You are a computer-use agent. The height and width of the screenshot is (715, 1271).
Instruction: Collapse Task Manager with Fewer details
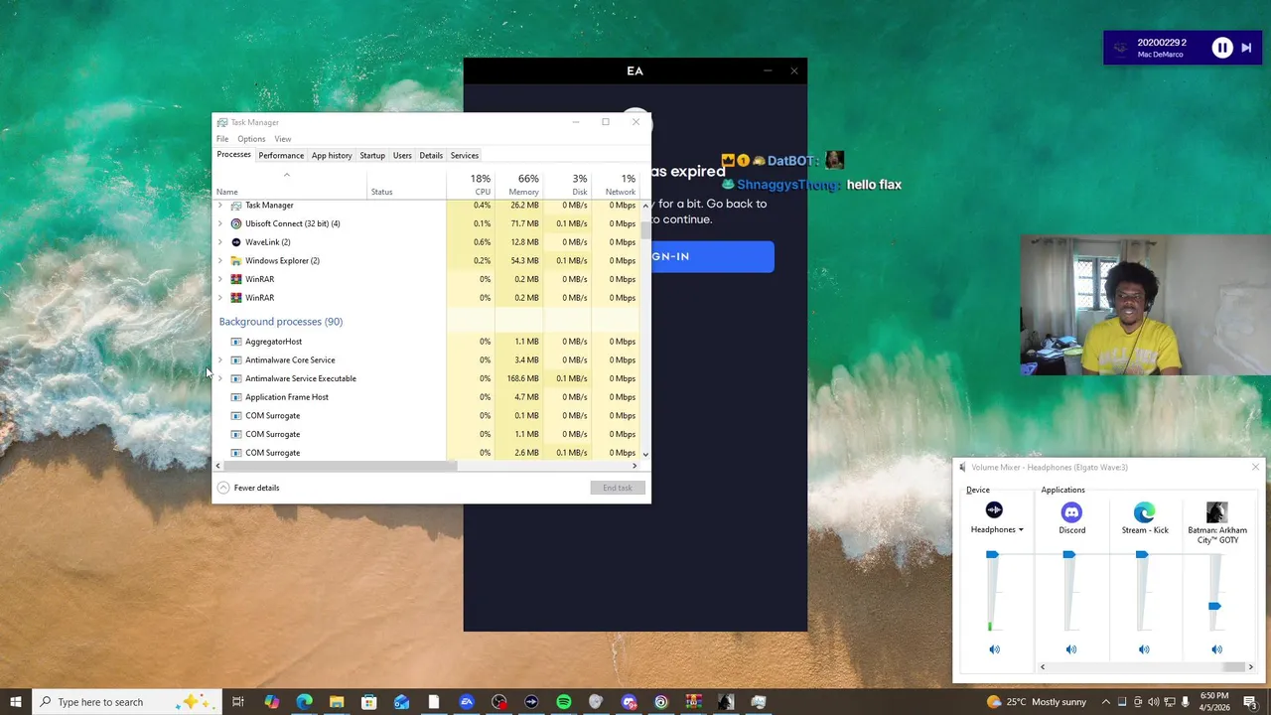(x=248, y=488)
